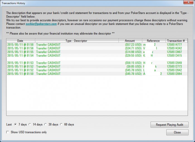Click the date 2015/05/11 @ 01:54
This screenshot has width=195, height=142.
20,55
